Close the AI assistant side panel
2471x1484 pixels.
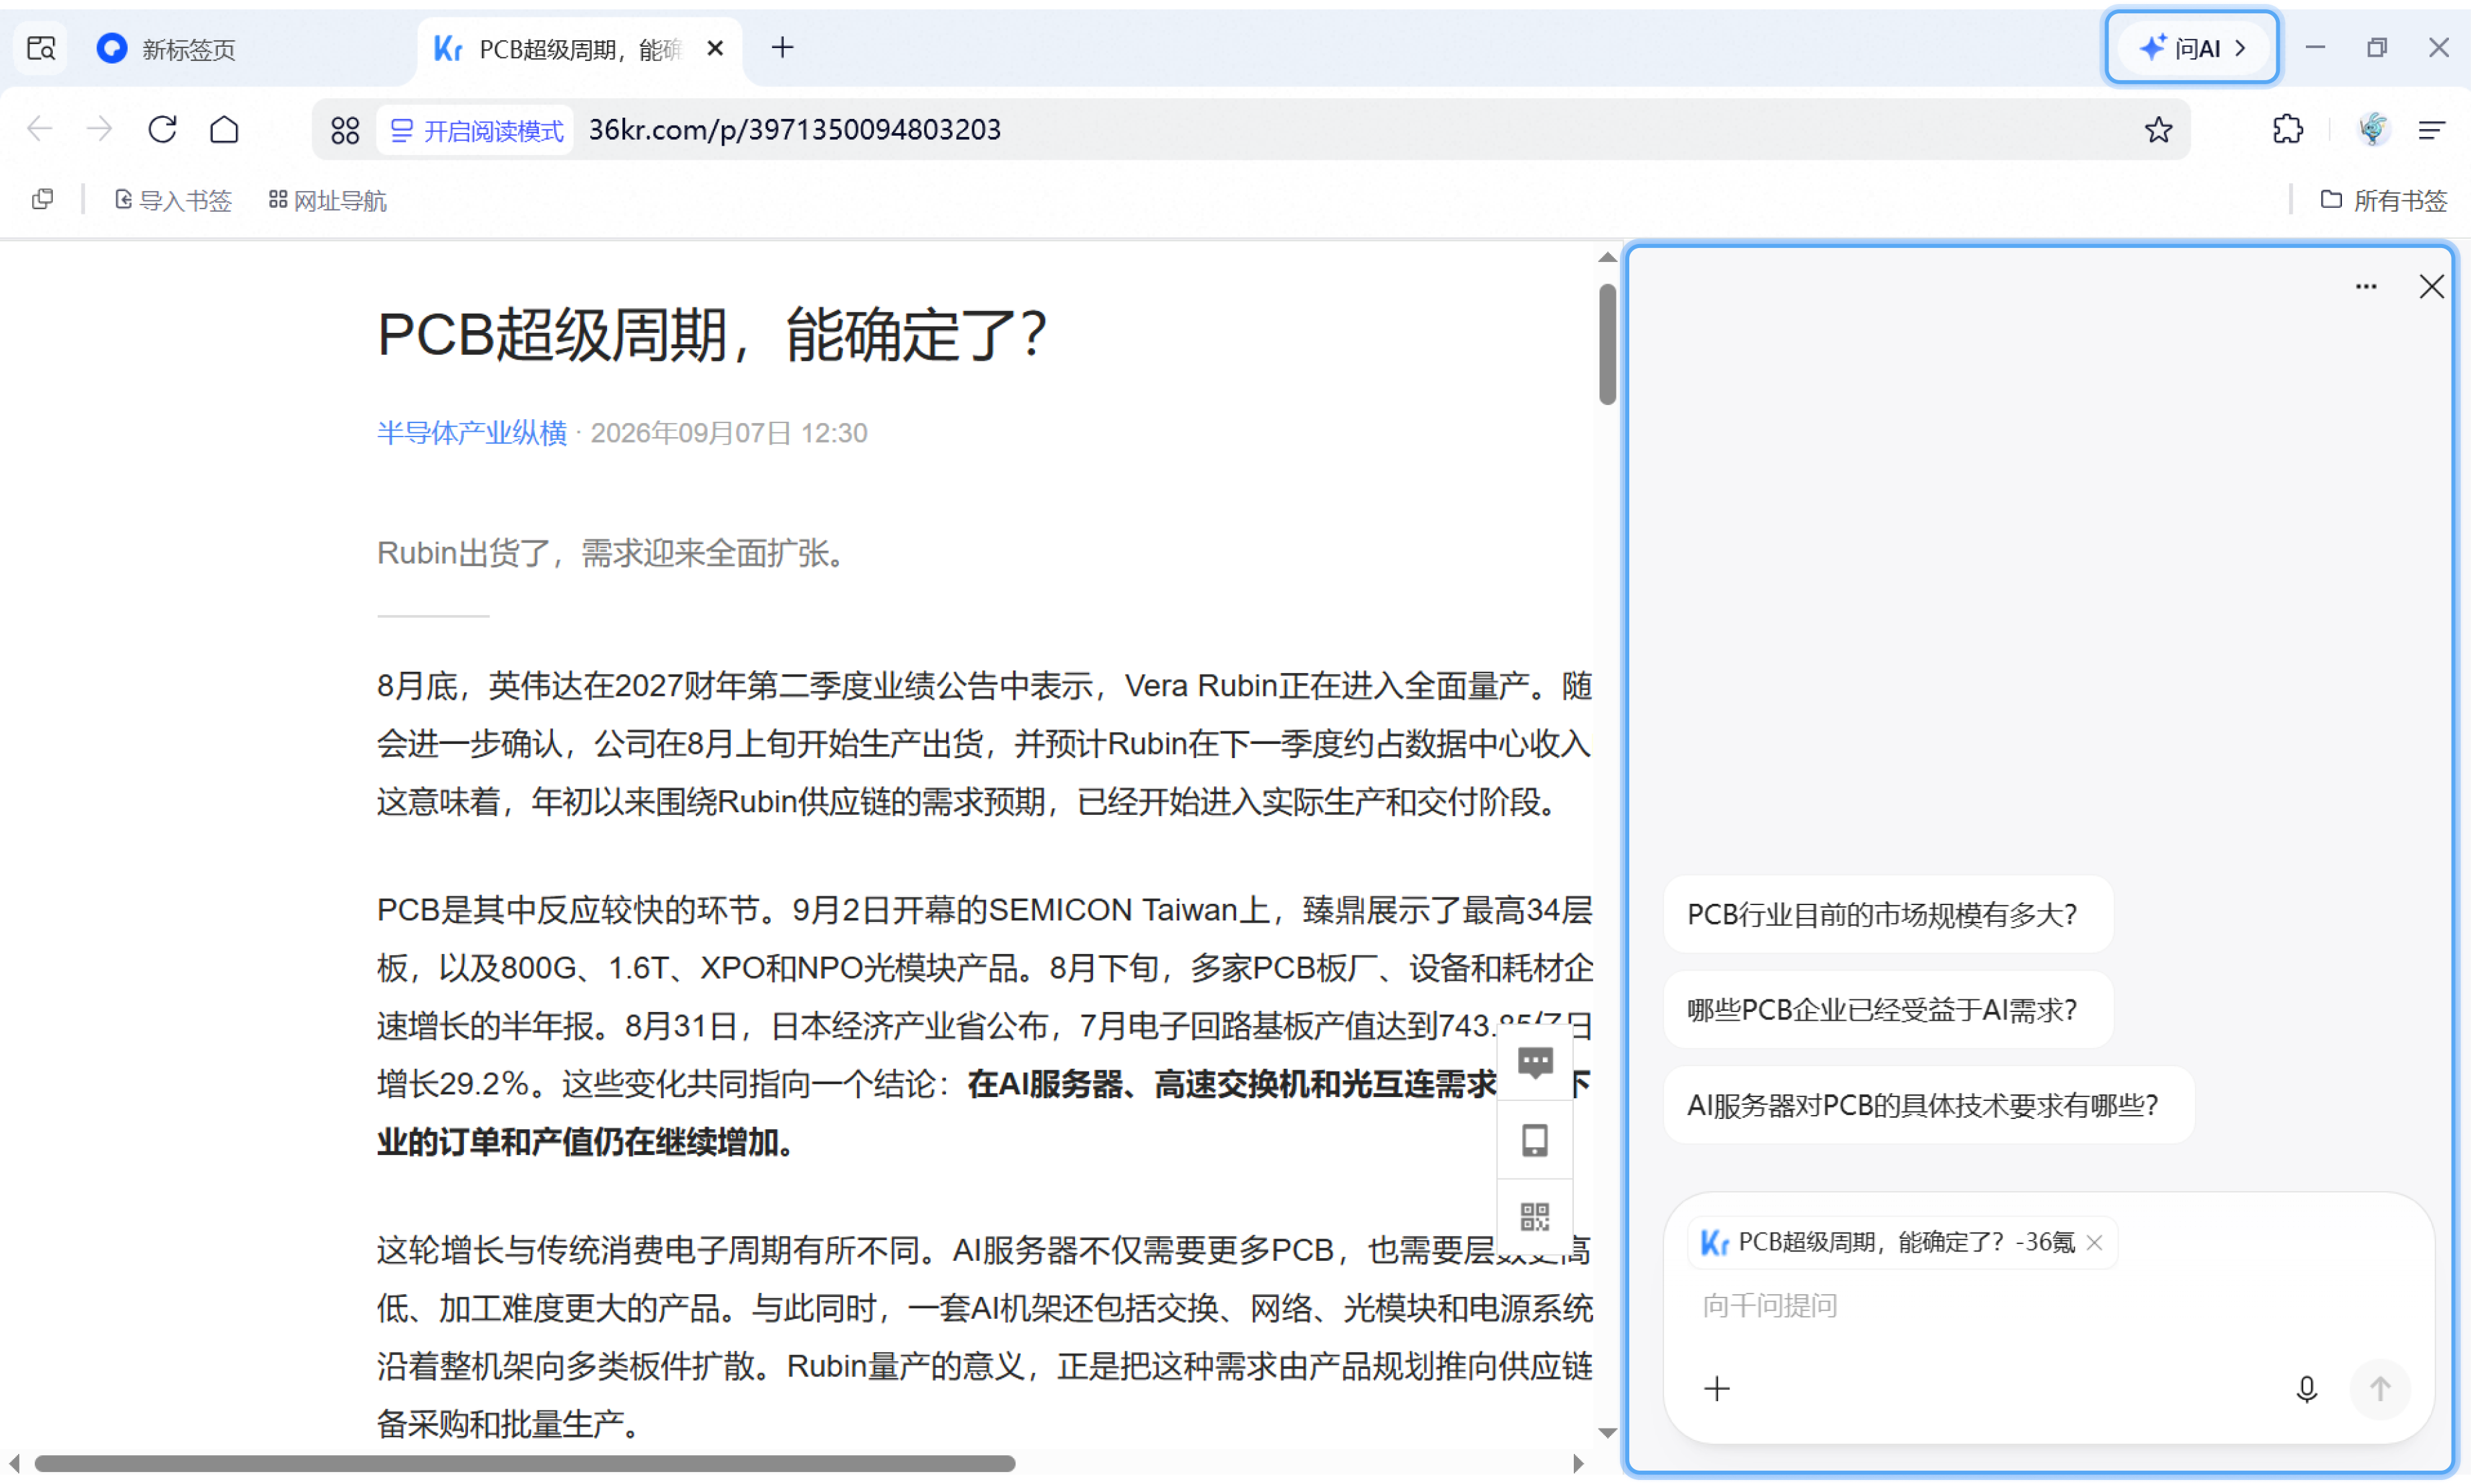tap(2431, 287)
